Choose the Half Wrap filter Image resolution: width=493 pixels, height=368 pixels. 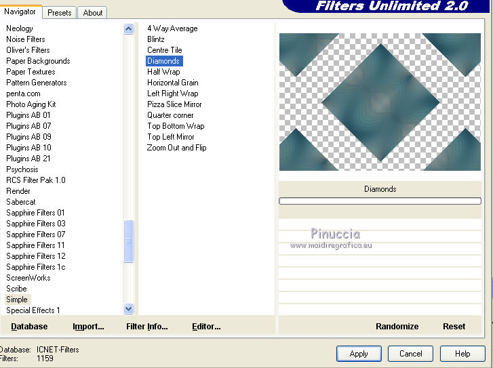pyautogui.click(x=163, y=72)
